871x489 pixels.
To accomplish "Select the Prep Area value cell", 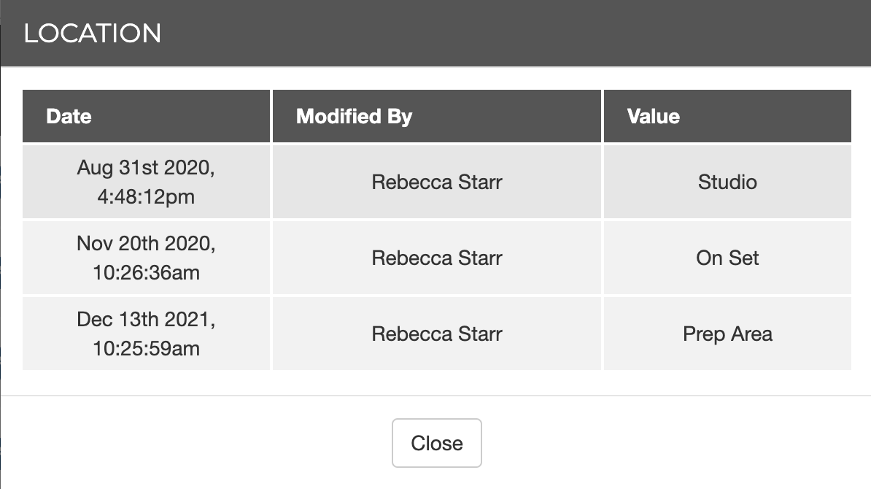I will tap(727, 334).
